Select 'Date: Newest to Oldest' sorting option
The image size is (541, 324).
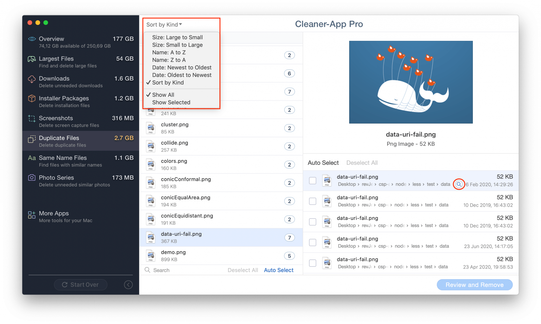[x=182, y=67]
